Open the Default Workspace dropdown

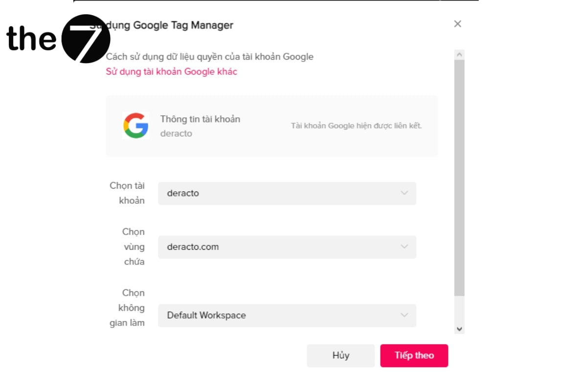click(287, 315)
